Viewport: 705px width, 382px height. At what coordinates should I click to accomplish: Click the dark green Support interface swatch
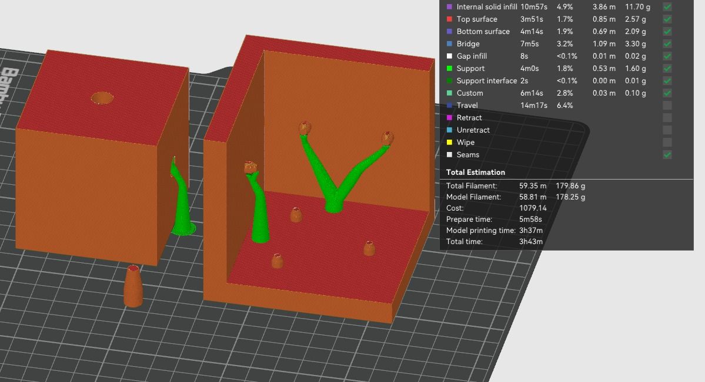coord(449,81)
